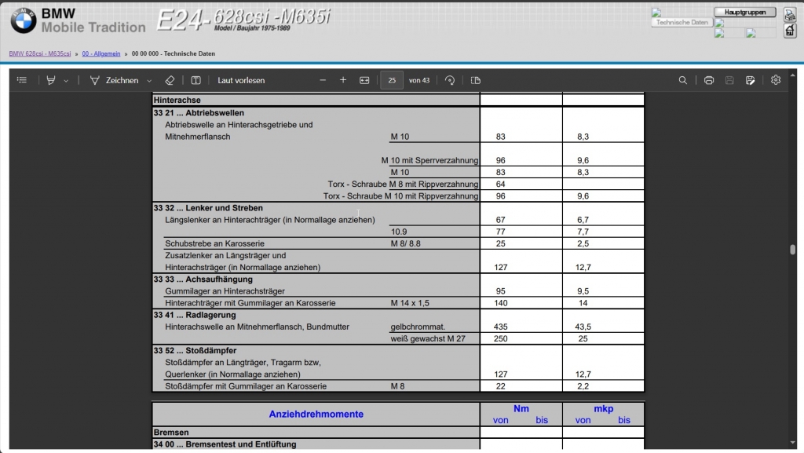Expand the Zeichnen options dropdown arrow

pyautogui.click(x=149, y=80)
